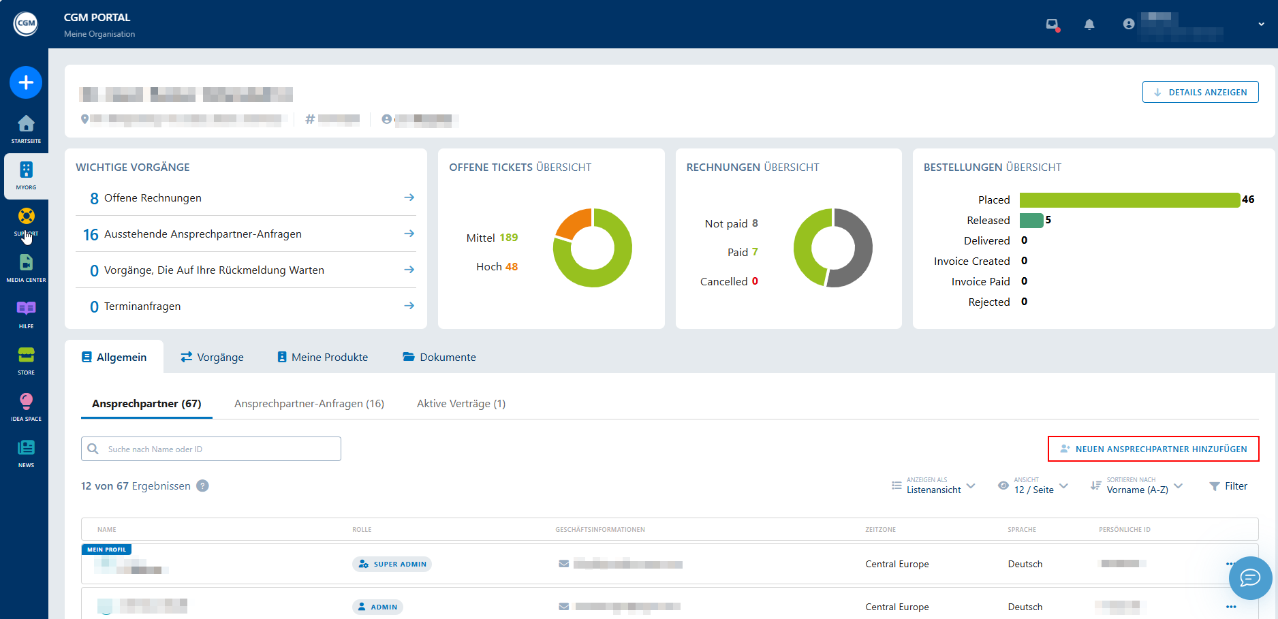The width and height of the screenshot is (1278, 619).
Task: Select Ansprechpartner (67) sub-tab
Action: 146,404
